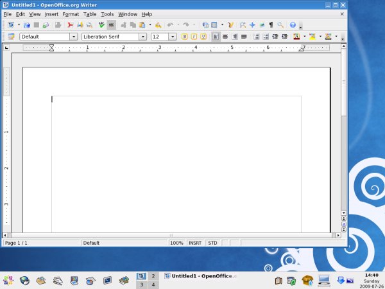Click the Redo icon
Image resolution: width=385 pixels, height=289 pixels.
(x=186, y=25)
